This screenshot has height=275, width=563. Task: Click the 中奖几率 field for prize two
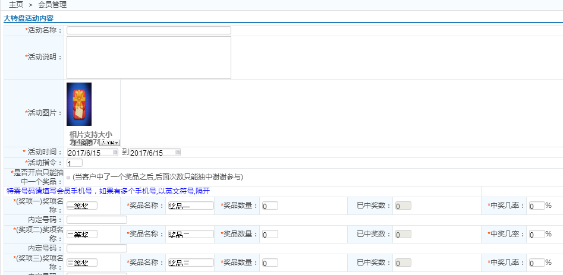pos(536,234)
